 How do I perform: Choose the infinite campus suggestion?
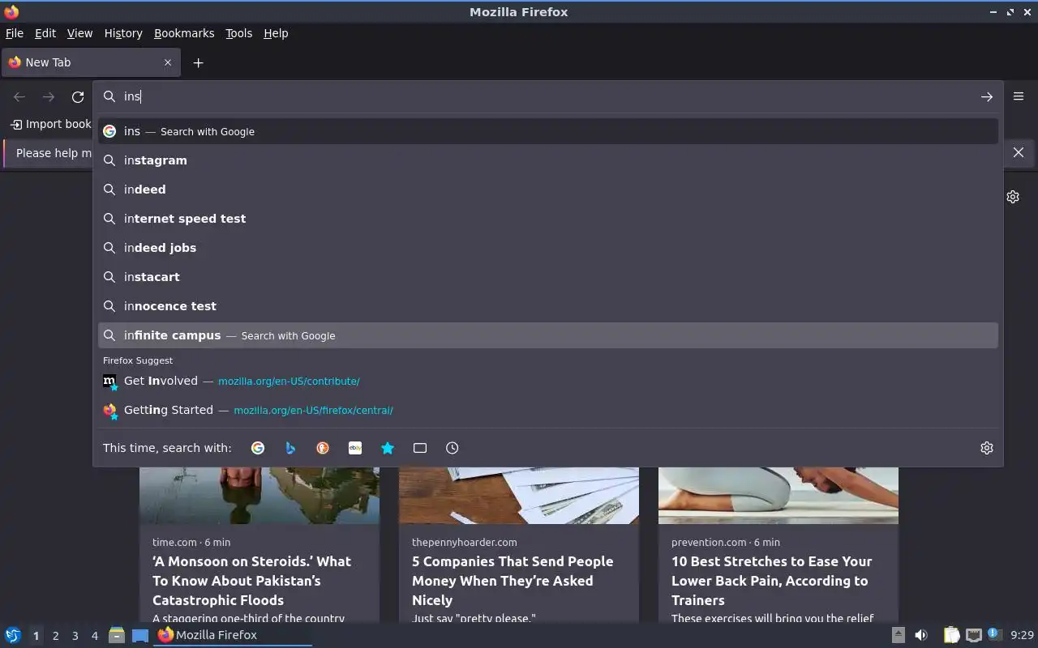(x=548, y=335)
